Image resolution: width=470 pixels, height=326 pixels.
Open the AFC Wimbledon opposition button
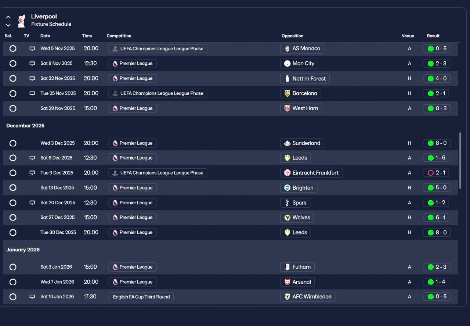308,297
